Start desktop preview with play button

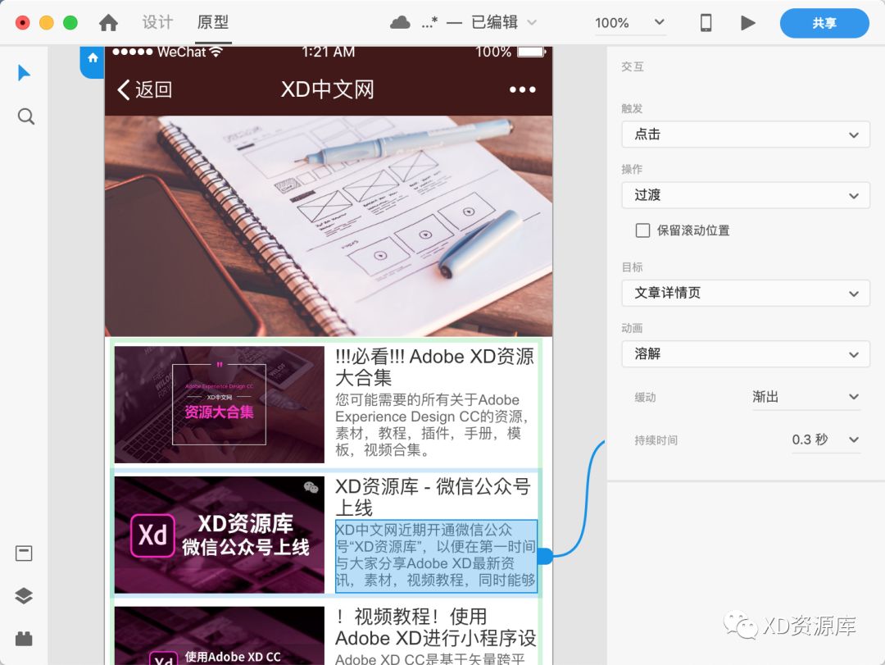pos(748,23)
